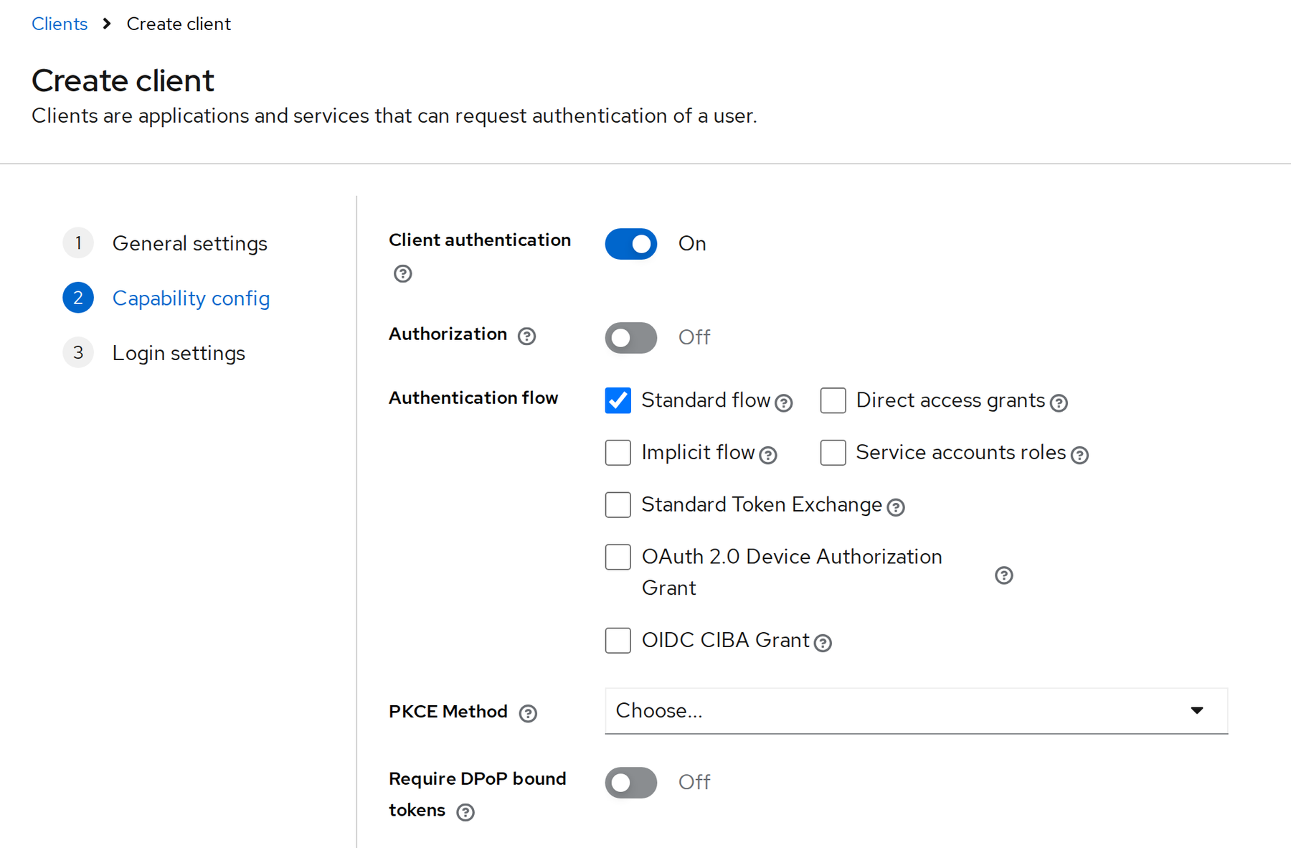The height and width of the screenshot is (848, 1291).
Task: Enable Require DPoP bound tokens switch
Action: click(631, 782)
